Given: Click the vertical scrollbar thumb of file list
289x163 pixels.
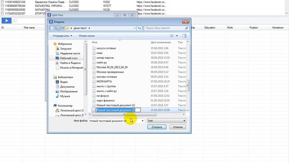Looking at the screenshot, I should (x=188, y=86).
